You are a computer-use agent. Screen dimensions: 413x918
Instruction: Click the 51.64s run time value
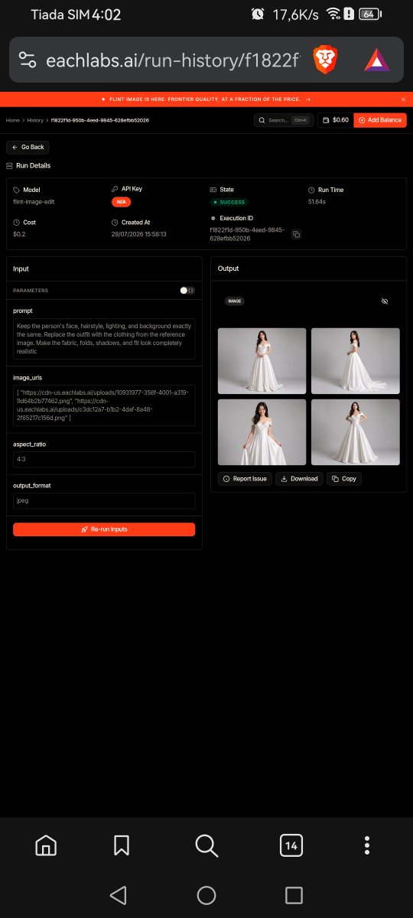(x=317, y=202)
